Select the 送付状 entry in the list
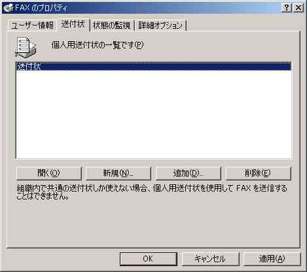The width and height of the screenshot is (307, 272). click(x=154, y=67)
